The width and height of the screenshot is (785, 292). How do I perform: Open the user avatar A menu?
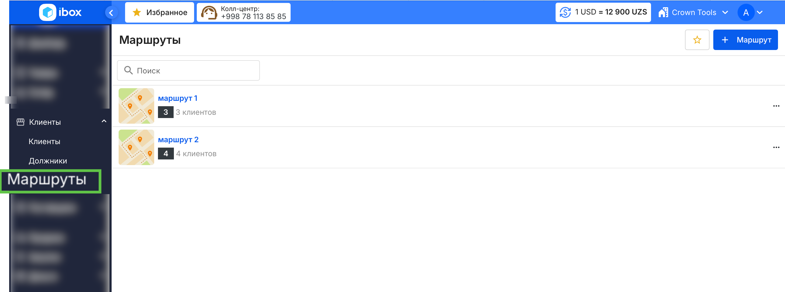(x=750, y=12)
